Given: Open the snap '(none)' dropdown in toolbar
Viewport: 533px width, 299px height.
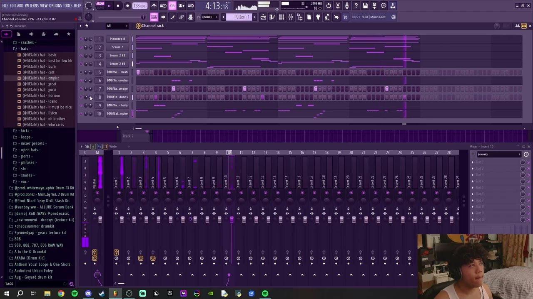Looking at the screenshot, I should point(209,17).
